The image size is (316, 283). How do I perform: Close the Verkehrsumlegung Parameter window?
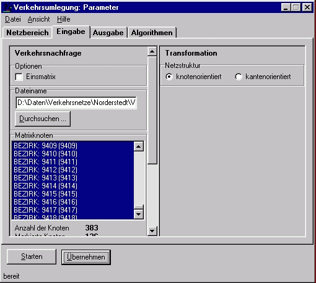pos(307,7)
